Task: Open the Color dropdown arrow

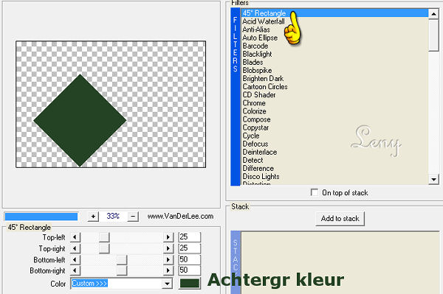Action: tap(168, 284)
